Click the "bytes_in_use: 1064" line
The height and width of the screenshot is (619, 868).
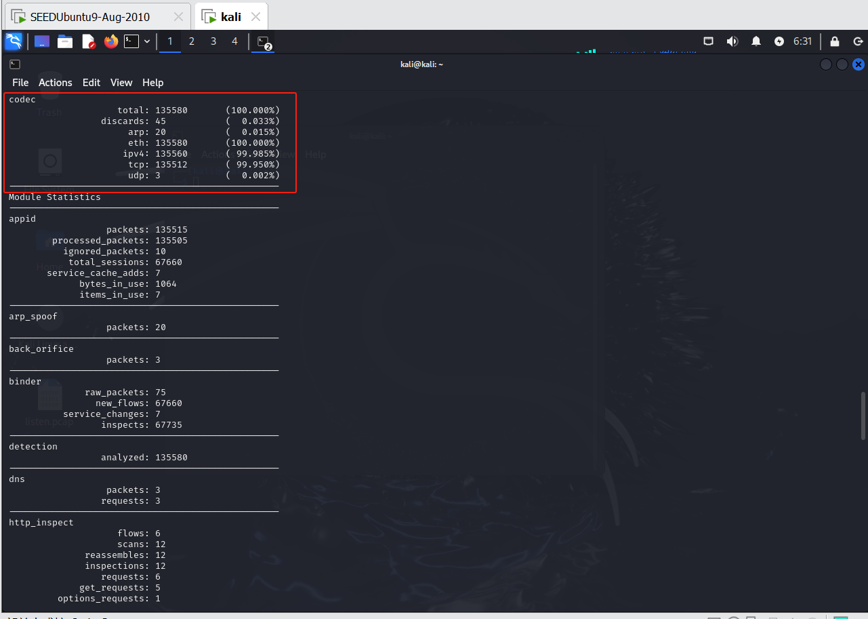pos(128,284)
